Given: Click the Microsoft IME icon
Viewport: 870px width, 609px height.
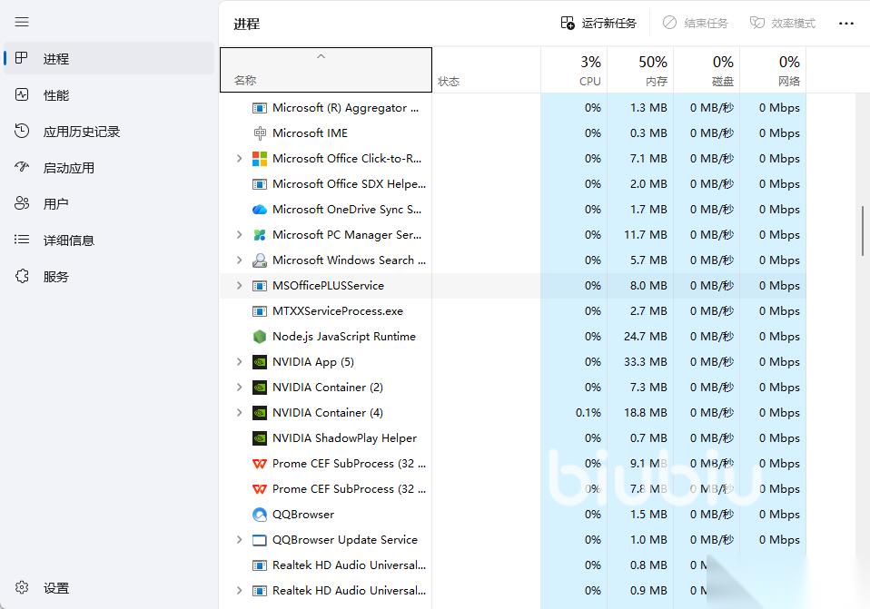Looking at the screenshot, I should coord(260,133).
